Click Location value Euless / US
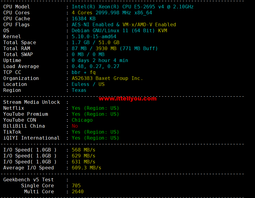Image resolution: width=255 pixels, height=198 pixels. (88, 84)
